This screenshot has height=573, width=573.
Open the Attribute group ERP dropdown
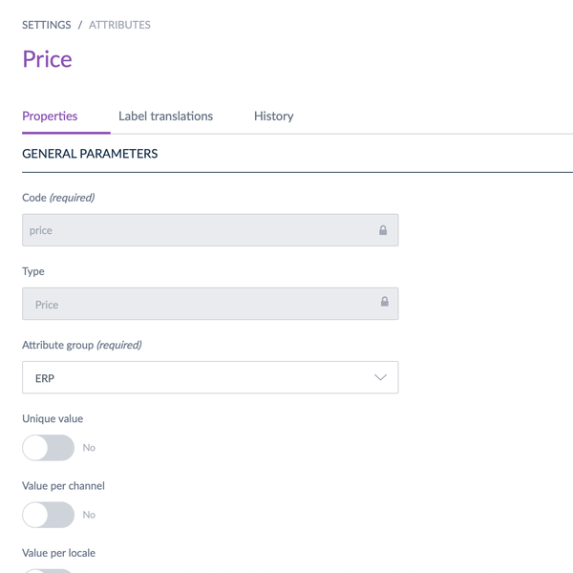tap(209, 377)
